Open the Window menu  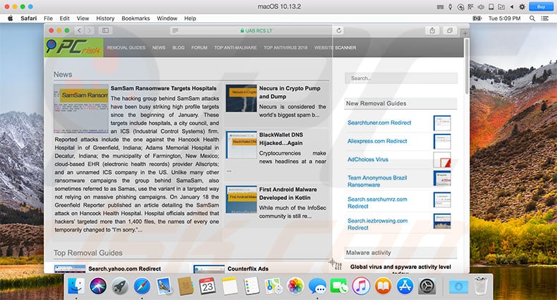(x=167, y=18)
